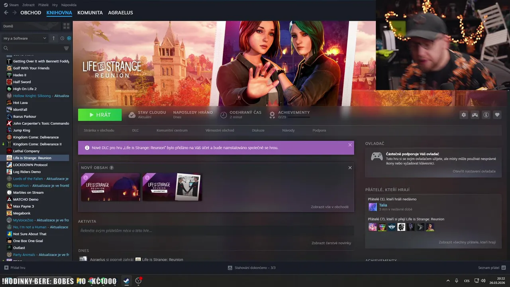Open the Hry menu

[55, 5]
